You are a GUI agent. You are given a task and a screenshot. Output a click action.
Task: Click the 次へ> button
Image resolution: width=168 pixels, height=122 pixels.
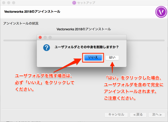tap(157, 115)
